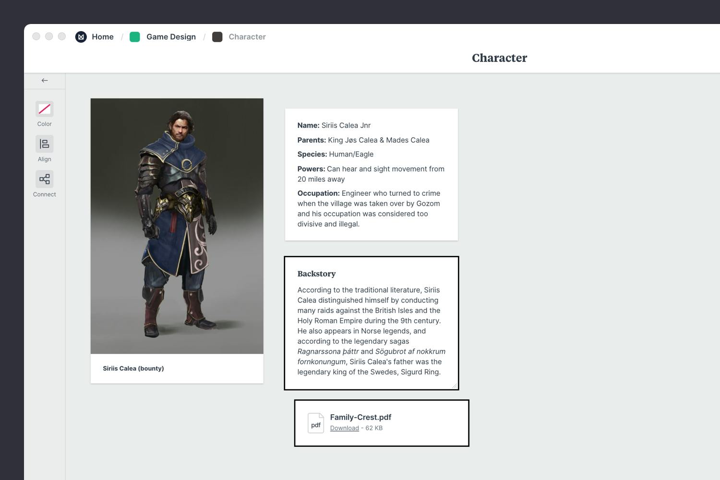This screenshot has width=720, height=480.
Task: Click the green Game Design board icon
Action: [x=135, y=37]
